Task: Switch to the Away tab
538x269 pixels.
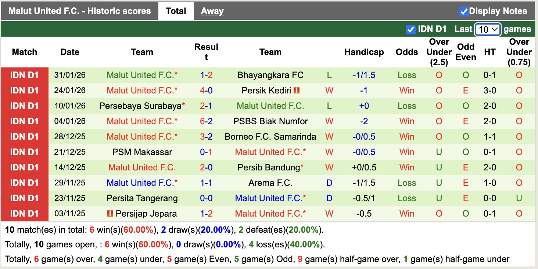Action: click(212, 11)
